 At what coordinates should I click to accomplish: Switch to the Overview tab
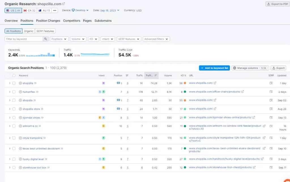click(x=11, y=21)
